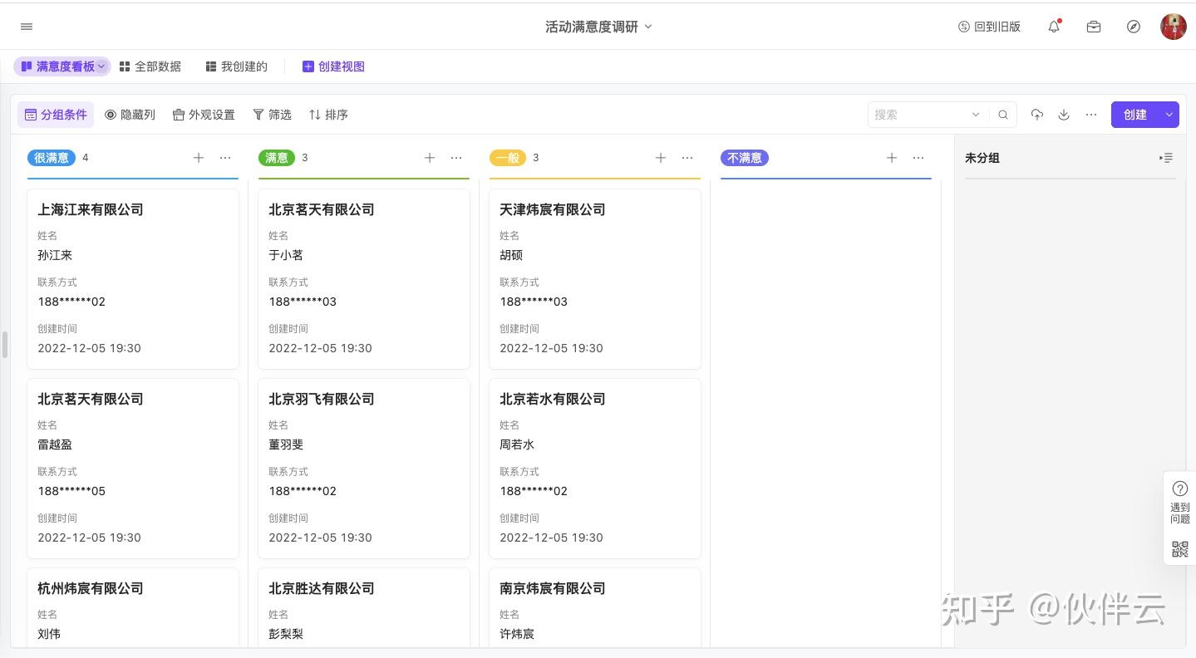The image size is (1196, 658).
Task: Click the 不满意 group label
Action: click(745, 158)
